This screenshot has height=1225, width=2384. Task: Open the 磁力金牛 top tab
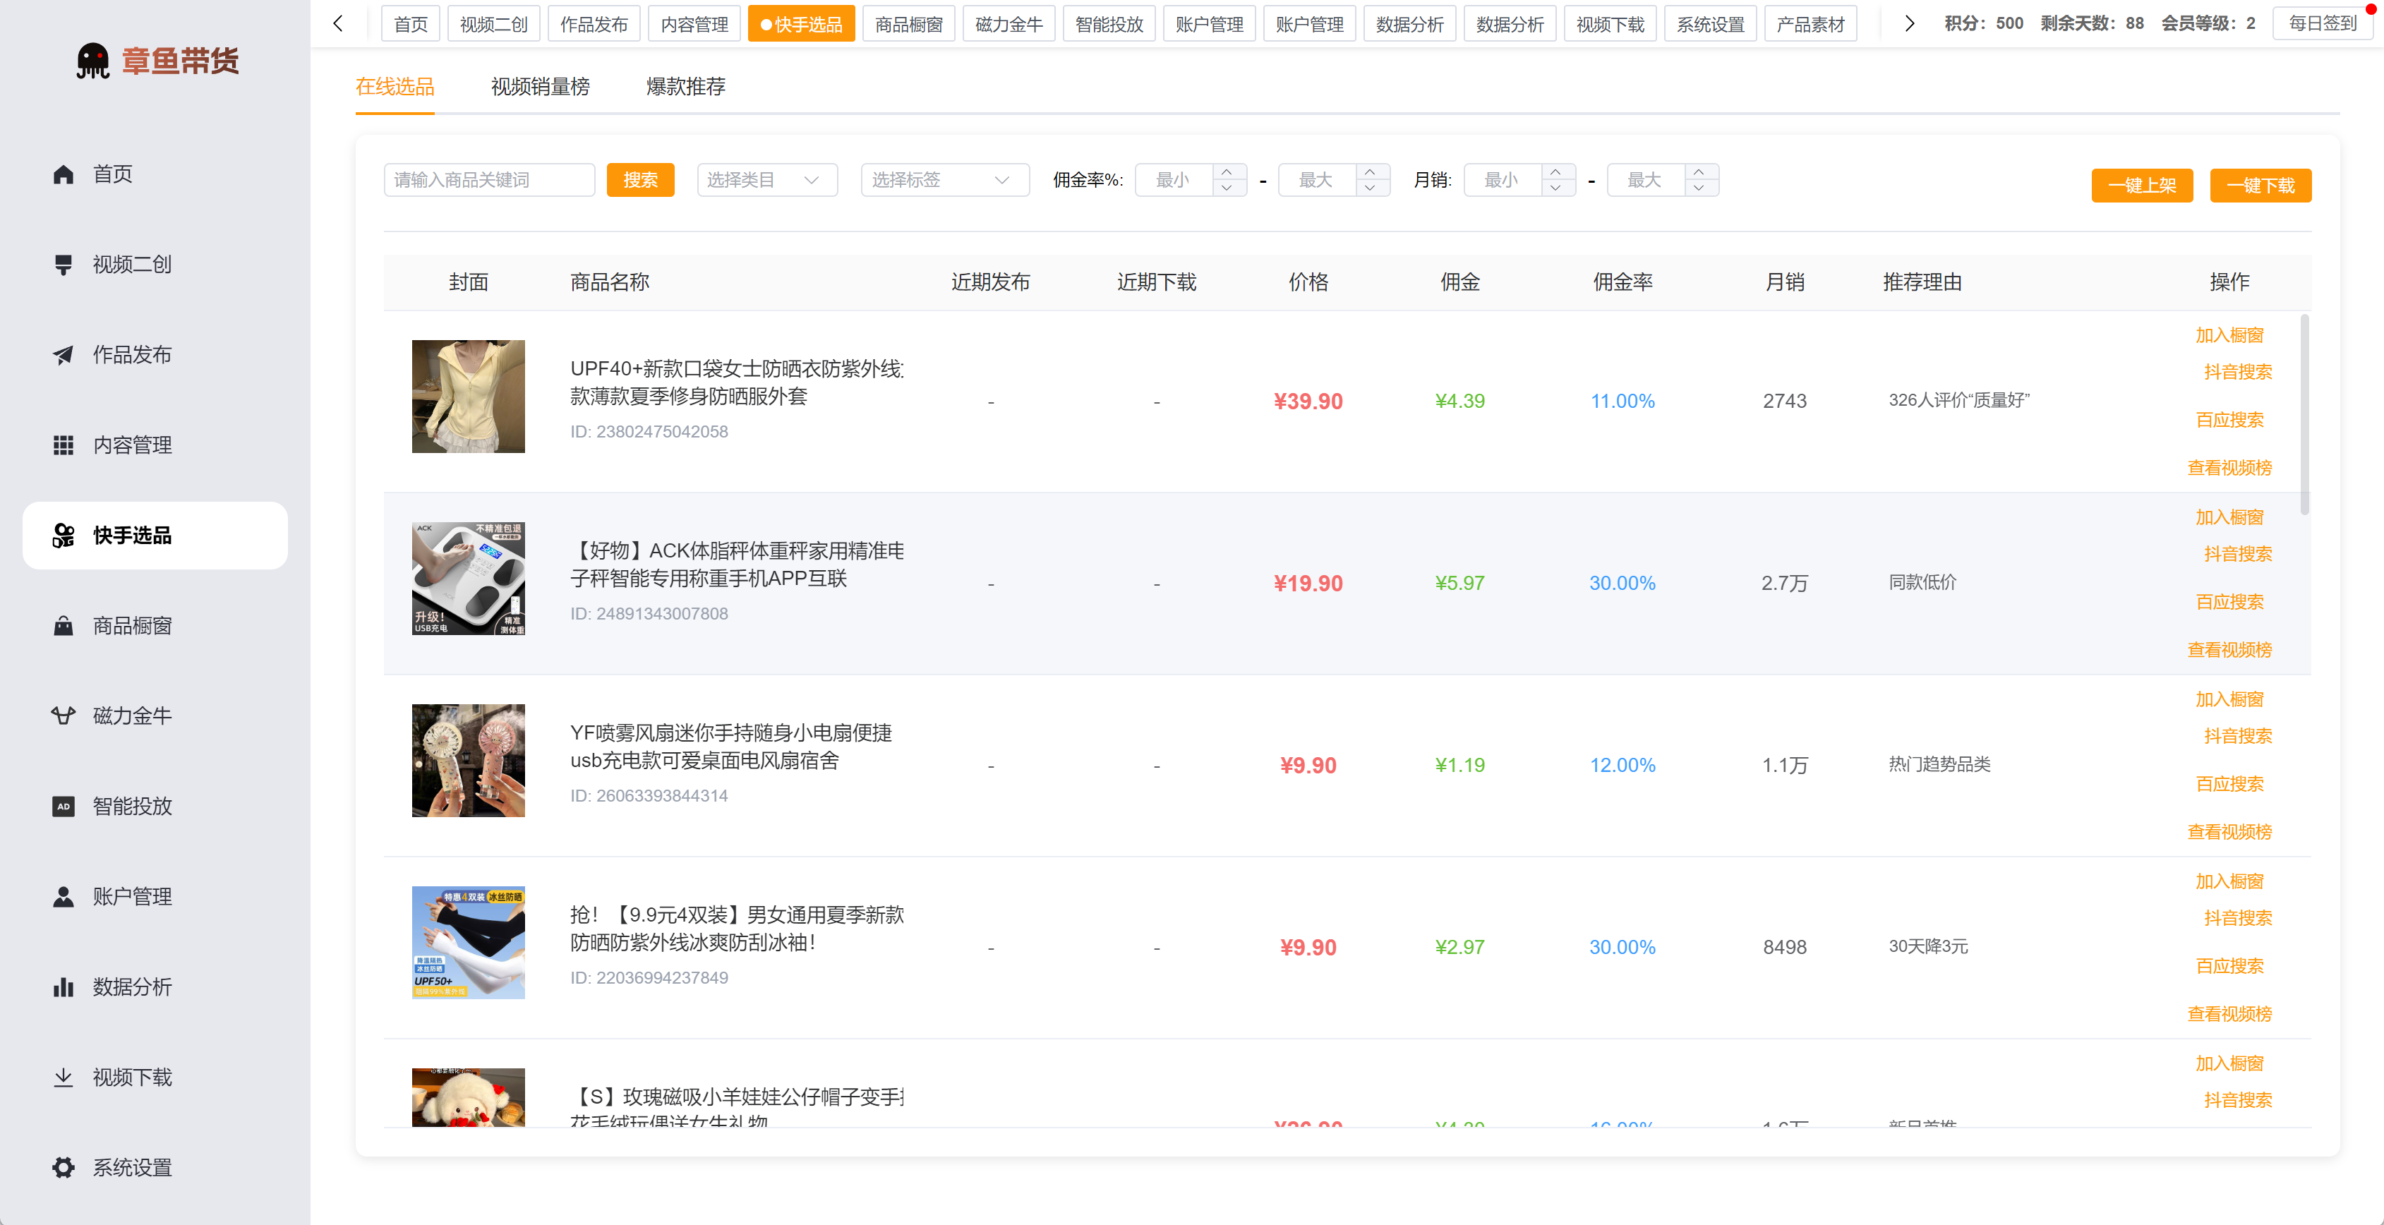pos(1009,24)
